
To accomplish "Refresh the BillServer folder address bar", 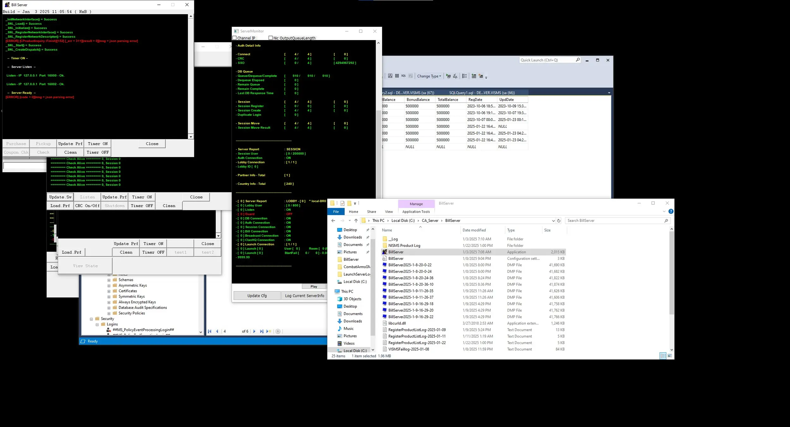I will point(559,221).
